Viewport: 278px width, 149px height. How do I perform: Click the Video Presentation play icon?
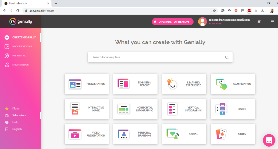click(x=75, y=134)
